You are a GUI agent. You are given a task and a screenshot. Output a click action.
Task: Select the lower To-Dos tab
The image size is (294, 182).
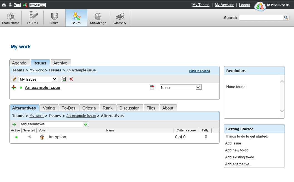69,108
